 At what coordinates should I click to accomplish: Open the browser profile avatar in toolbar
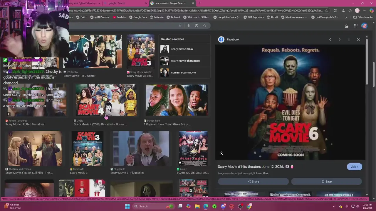[357, 11]
